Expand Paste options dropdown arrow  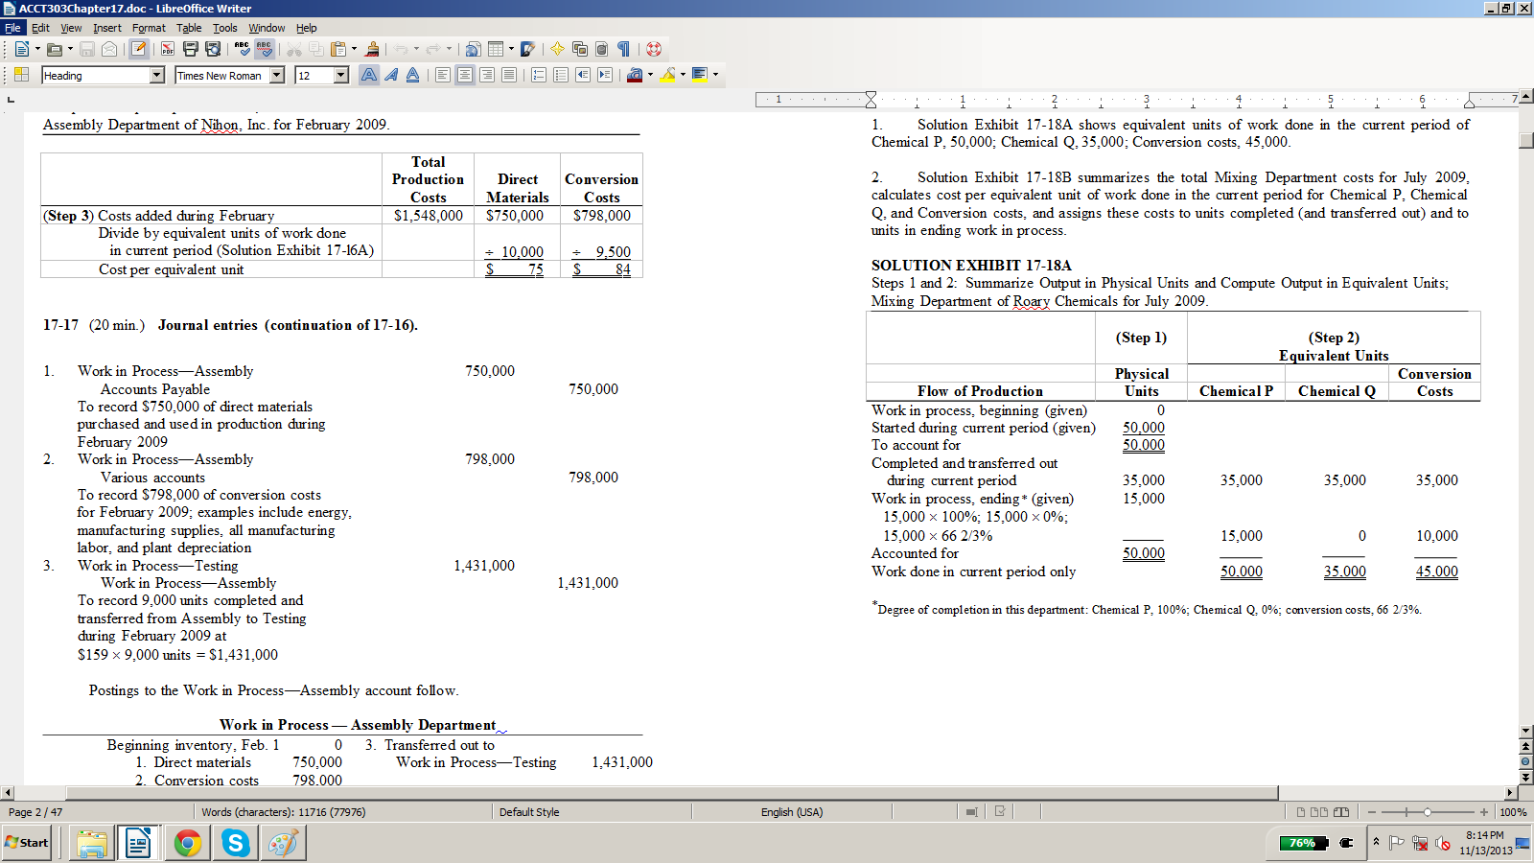[x=354, y=49]
